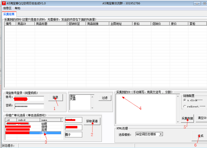
Task: Open the 帮助 menu
Action: [x=18, y=8]
